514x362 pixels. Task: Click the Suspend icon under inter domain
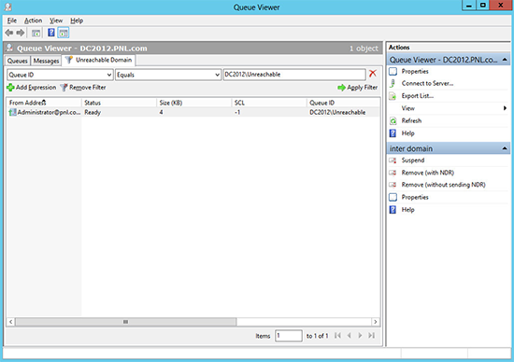coord(393,160)
